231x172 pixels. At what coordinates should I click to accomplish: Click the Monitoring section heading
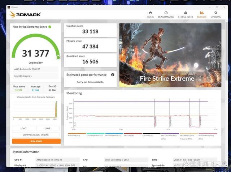pyautogui.click(x=74, y=93)
